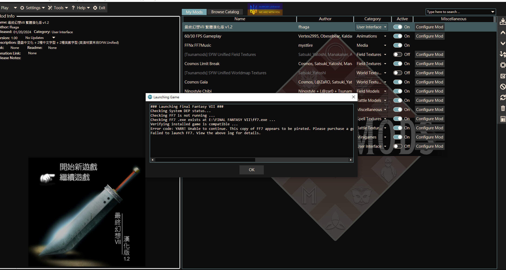Open the Animations category dropdown
This screenshot has width=506, height=270.
click(x=385, y=36)
